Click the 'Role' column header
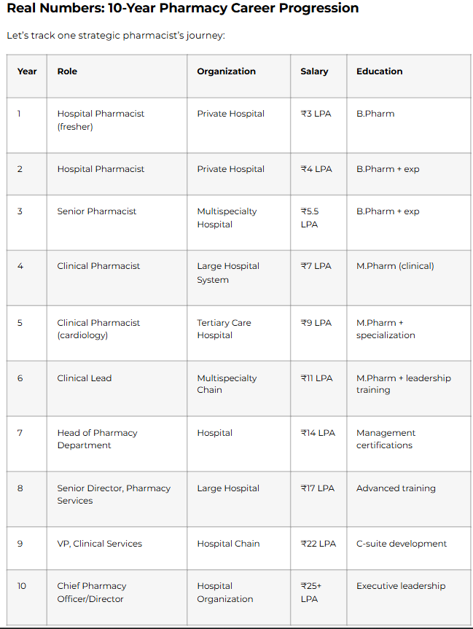The height and width of the screenshot is (629, 473). coord(67,71)
